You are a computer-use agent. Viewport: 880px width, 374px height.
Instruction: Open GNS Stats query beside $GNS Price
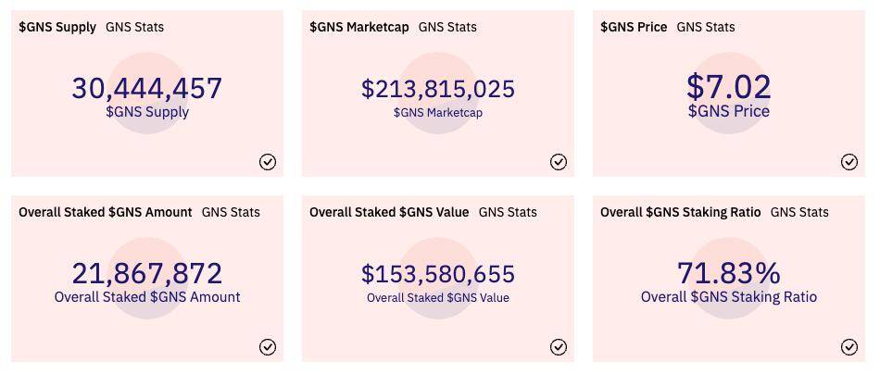(706, 27)
